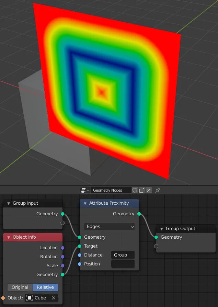Toggle the pin icon in header
218x307 pixels.
coord(158,190)
